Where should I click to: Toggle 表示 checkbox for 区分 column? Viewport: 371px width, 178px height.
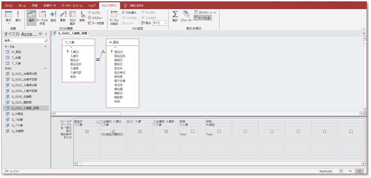[x=140, y=131]
